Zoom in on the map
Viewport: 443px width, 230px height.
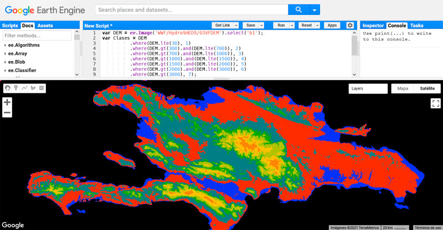point(7,102)
